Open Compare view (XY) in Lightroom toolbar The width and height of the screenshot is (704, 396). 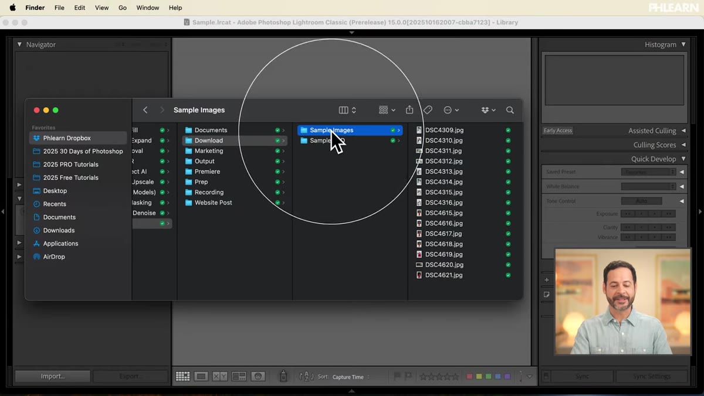[220, 376]
